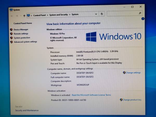Screen dimensions: 156x117
Task: Open System protection link
Action: [22, 38]
